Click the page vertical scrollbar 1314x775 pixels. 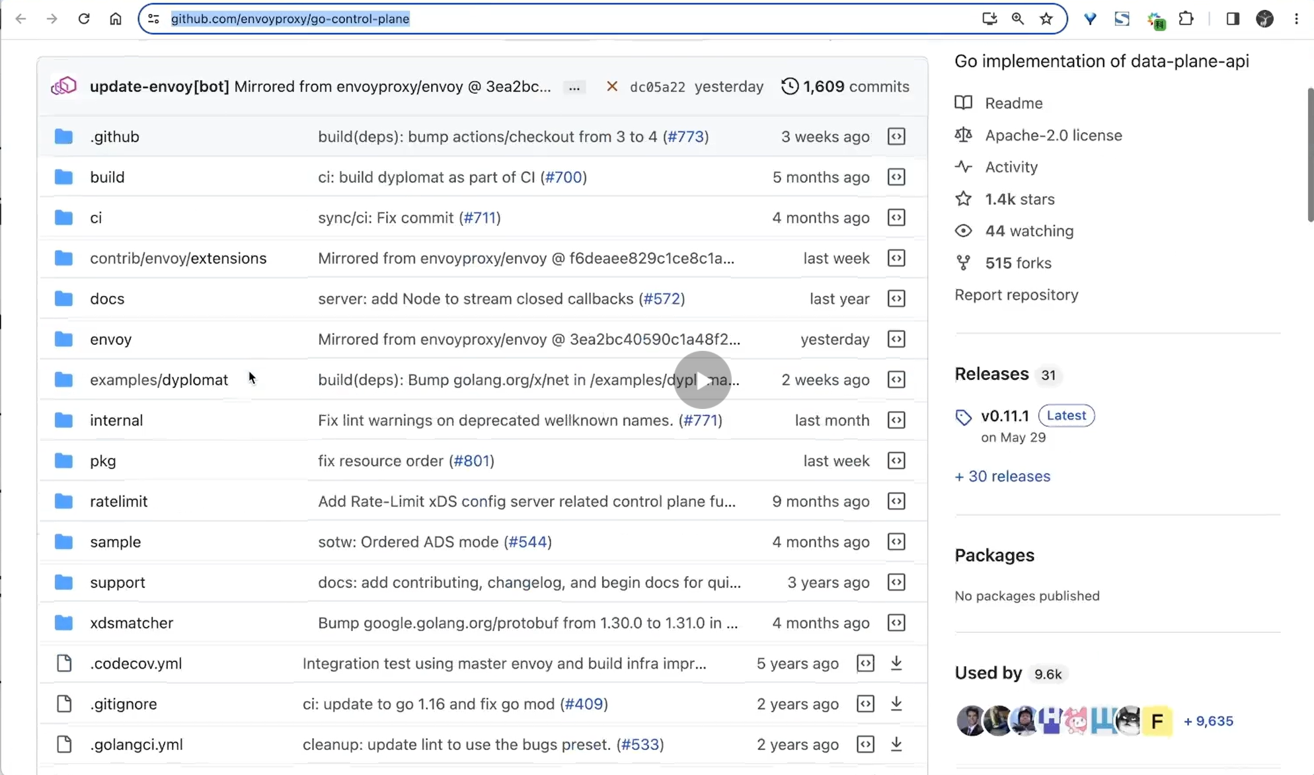point(1309,155)
